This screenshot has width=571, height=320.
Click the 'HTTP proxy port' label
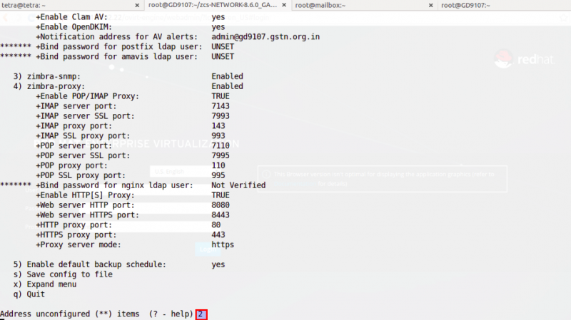(x=74, y=224)
